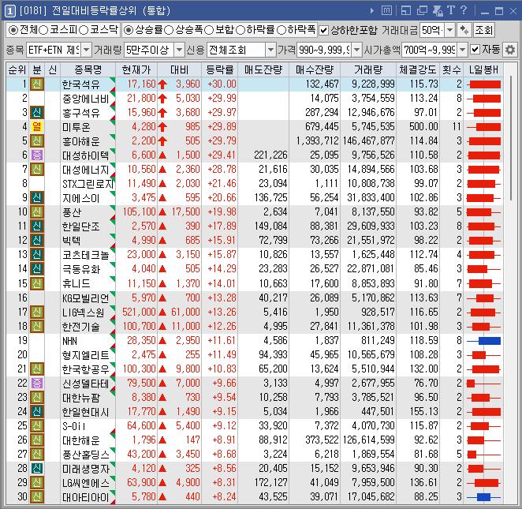
Task: Click the tool icon left of 조회 button
Action: coord(464,30)
